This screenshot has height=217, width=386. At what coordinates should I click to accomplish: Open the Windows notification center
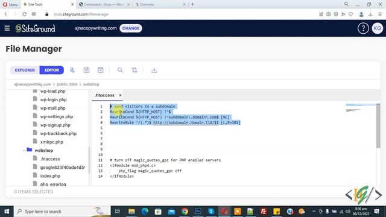376,212
